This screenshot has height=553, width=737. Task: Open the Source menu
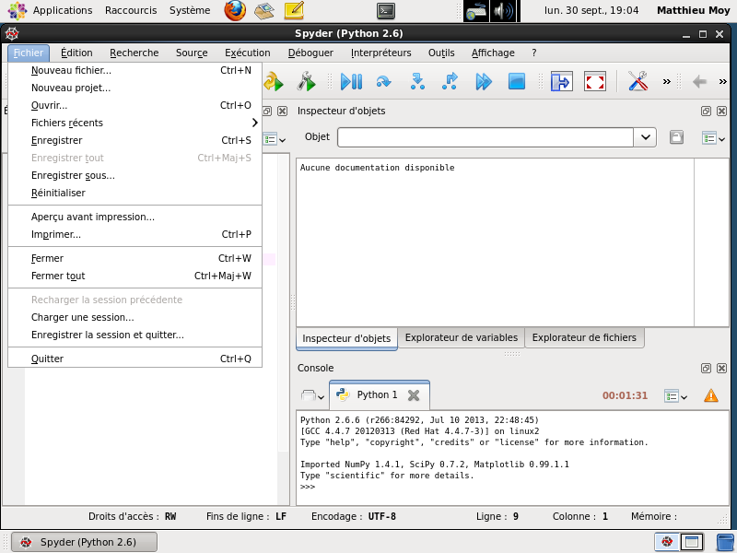coord(192,53)
